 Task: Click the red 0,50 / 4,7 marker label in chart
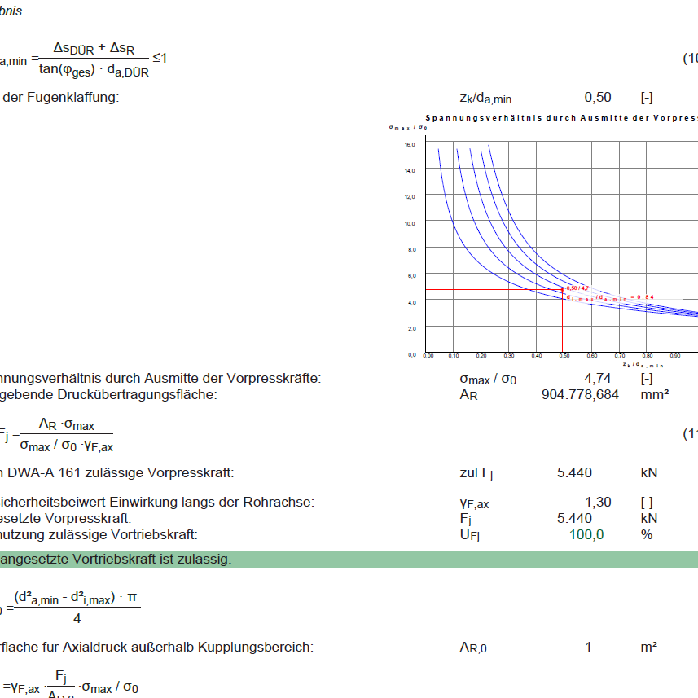tap(577, 288)
